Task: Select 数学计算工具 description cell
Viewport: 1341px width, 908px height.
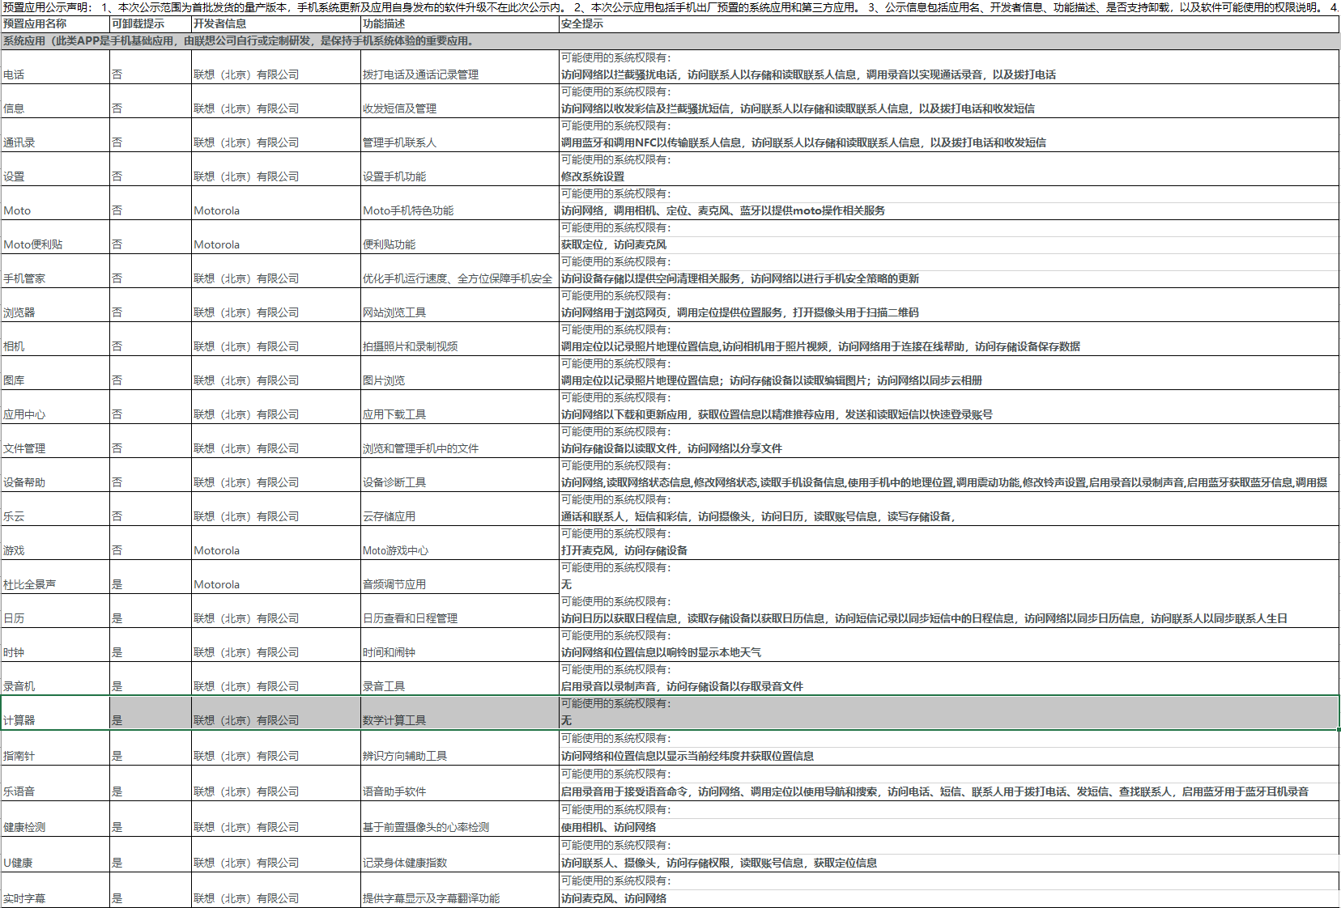Action: tap(460, 713)
